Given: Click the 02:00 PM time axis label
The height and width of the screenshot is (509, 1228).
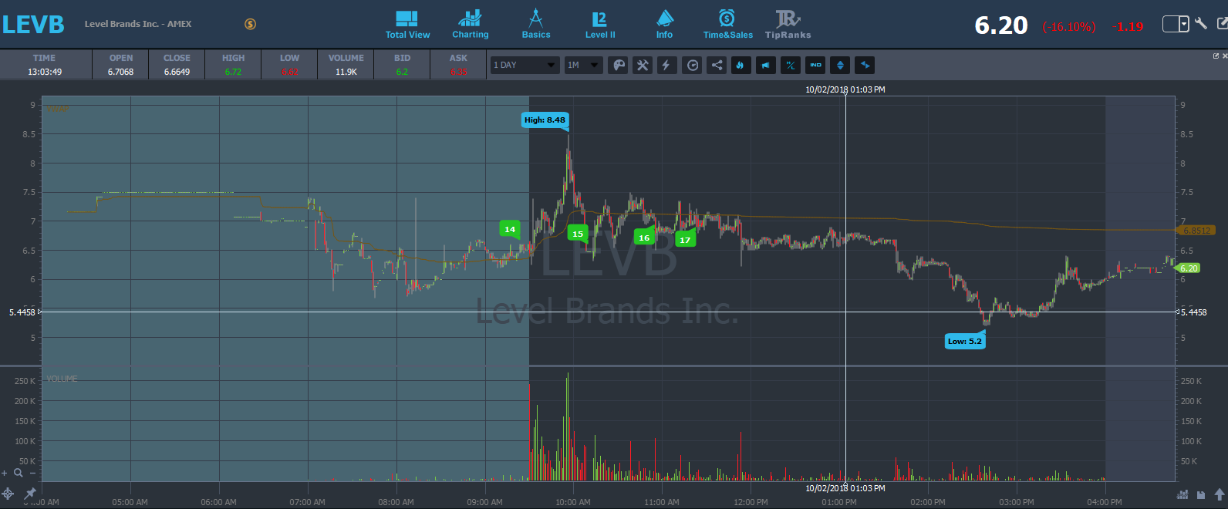Looking at the screenshot, I should 928,502.
